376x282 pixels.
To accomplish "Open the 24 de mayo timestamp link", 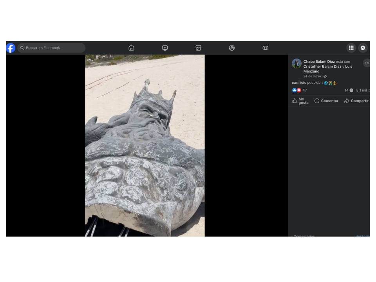I will point(312,76).
